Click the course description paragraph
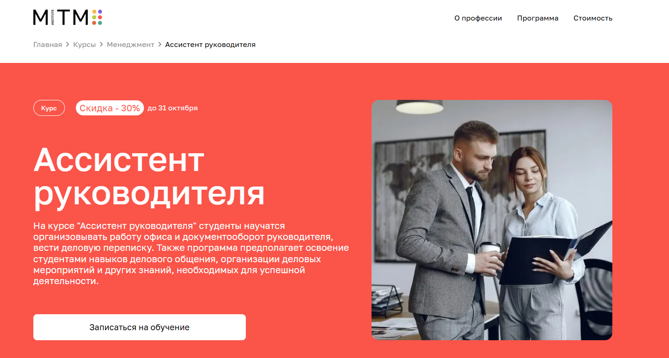The height and width of the screenshot is (358, 669). (191, 254)
